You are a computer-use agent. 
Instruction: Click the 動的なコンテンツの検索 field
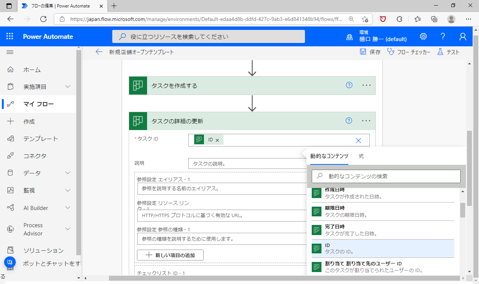pos(386,176)
